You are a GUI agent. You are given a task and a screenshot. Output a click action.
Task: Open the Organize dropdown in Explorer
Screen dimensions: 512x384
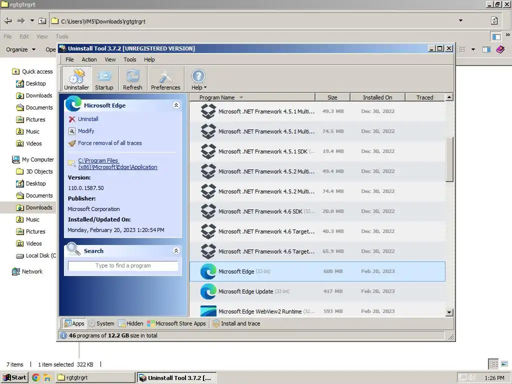pyautogui.click(x=20, y=49)
